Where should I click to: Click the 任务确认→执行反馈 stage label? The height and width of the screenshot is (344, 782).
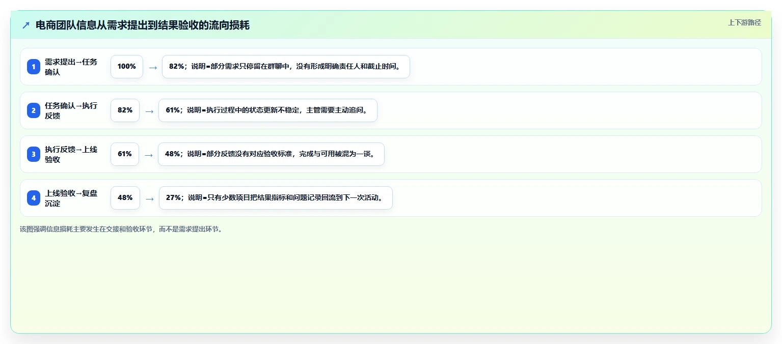(x=71, y=110)
